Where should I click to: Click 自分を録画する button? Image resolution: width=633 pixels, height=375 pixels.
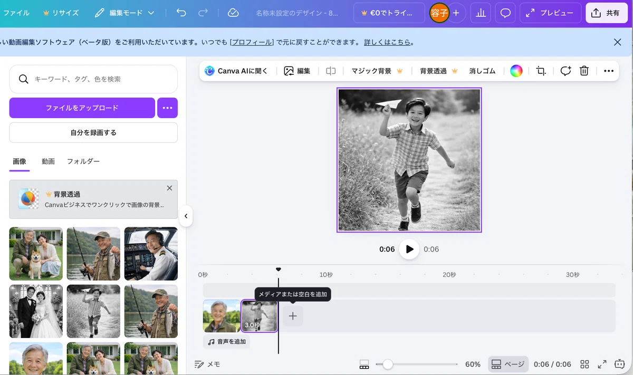[93, 132]
